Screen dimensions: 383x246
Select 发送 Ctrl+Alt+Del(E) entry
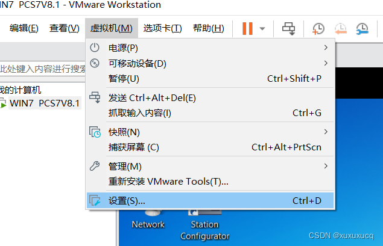(x=210, y=98)
